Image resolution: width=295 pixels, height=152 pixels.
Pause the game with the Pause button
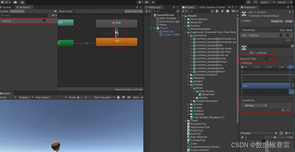pyautogui.click(x=146, y=2)
